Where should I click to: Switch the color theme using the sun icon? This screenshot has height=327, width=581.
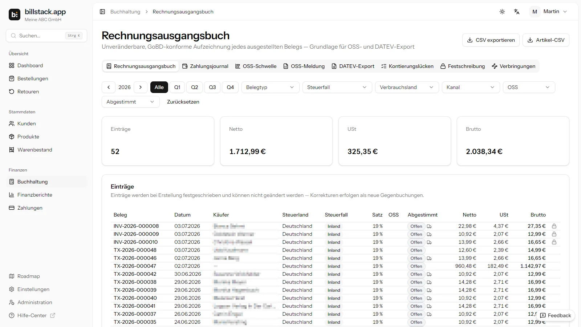click(502, 12)
